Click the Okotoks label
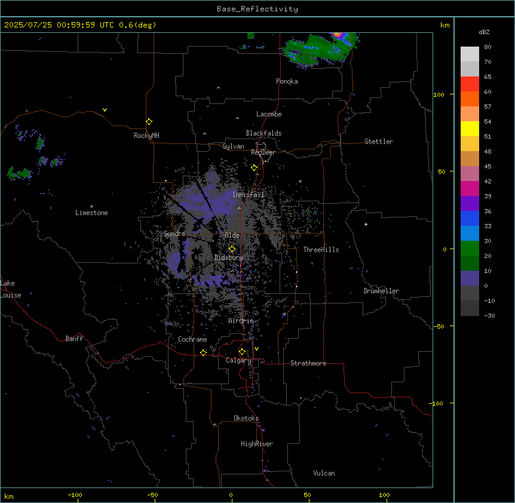The image size is (515, 503). point(246,418)
